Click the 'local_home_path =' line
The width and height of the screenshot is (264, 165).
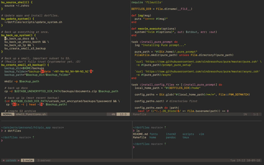coord(167,88)
